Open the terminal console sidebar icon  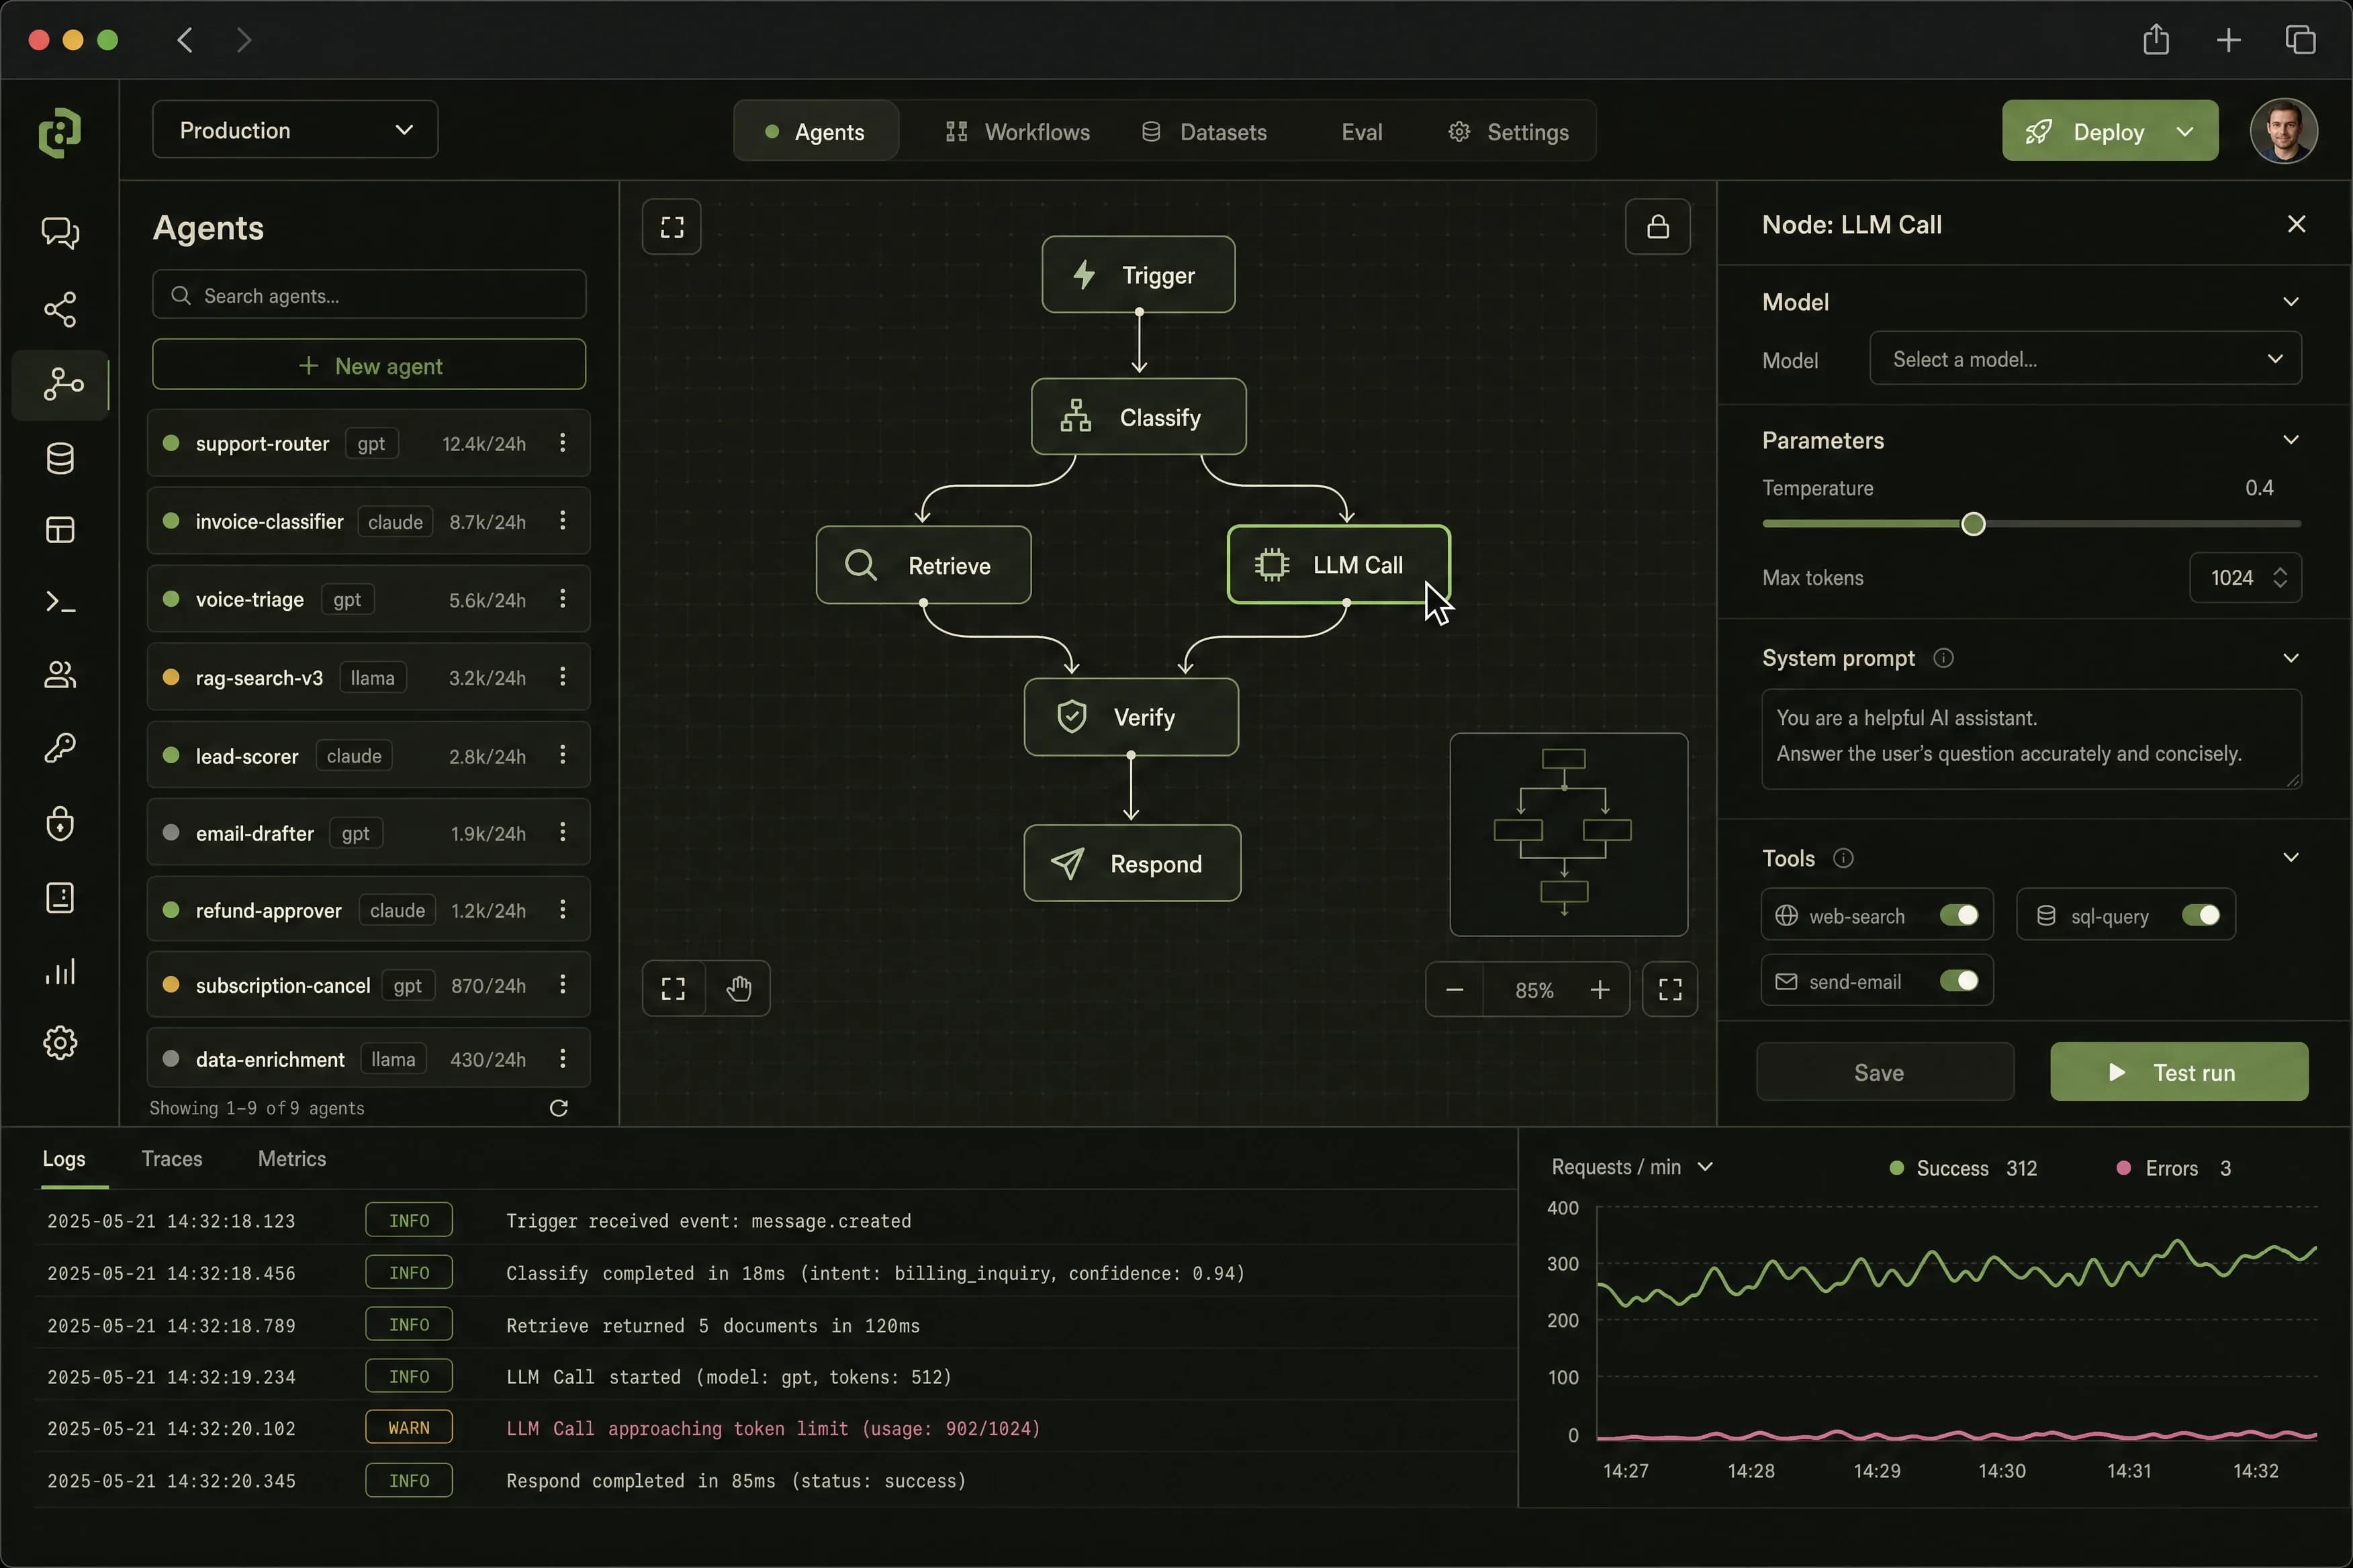60,602
